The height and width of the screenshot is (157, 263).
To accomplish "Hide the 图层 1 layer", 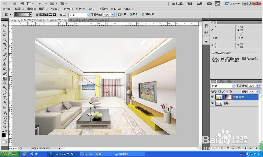I will click(x=212, y=103).
